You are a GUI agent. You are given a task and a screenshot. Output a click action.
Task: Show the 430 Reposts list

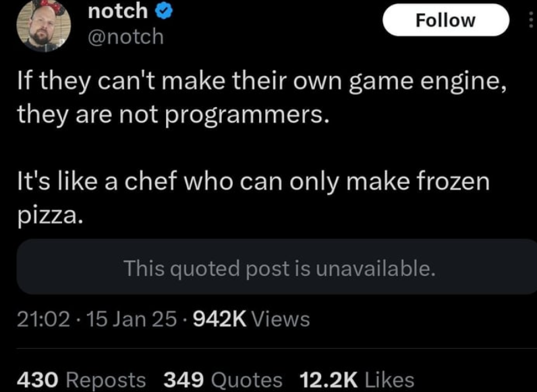[x=82, y=380]
